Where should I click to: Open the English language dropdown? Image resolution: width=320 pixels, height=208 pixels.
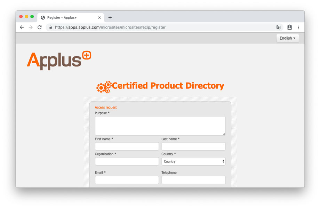pos(288,38)
